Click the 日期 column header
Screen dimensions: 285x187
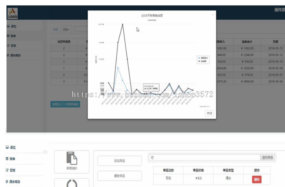(x=275, y=41)
